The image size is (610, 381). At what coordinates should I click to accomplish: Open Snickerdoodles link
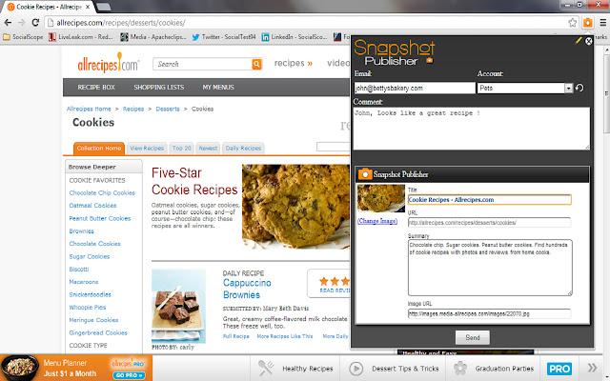(x=90, y=294)
